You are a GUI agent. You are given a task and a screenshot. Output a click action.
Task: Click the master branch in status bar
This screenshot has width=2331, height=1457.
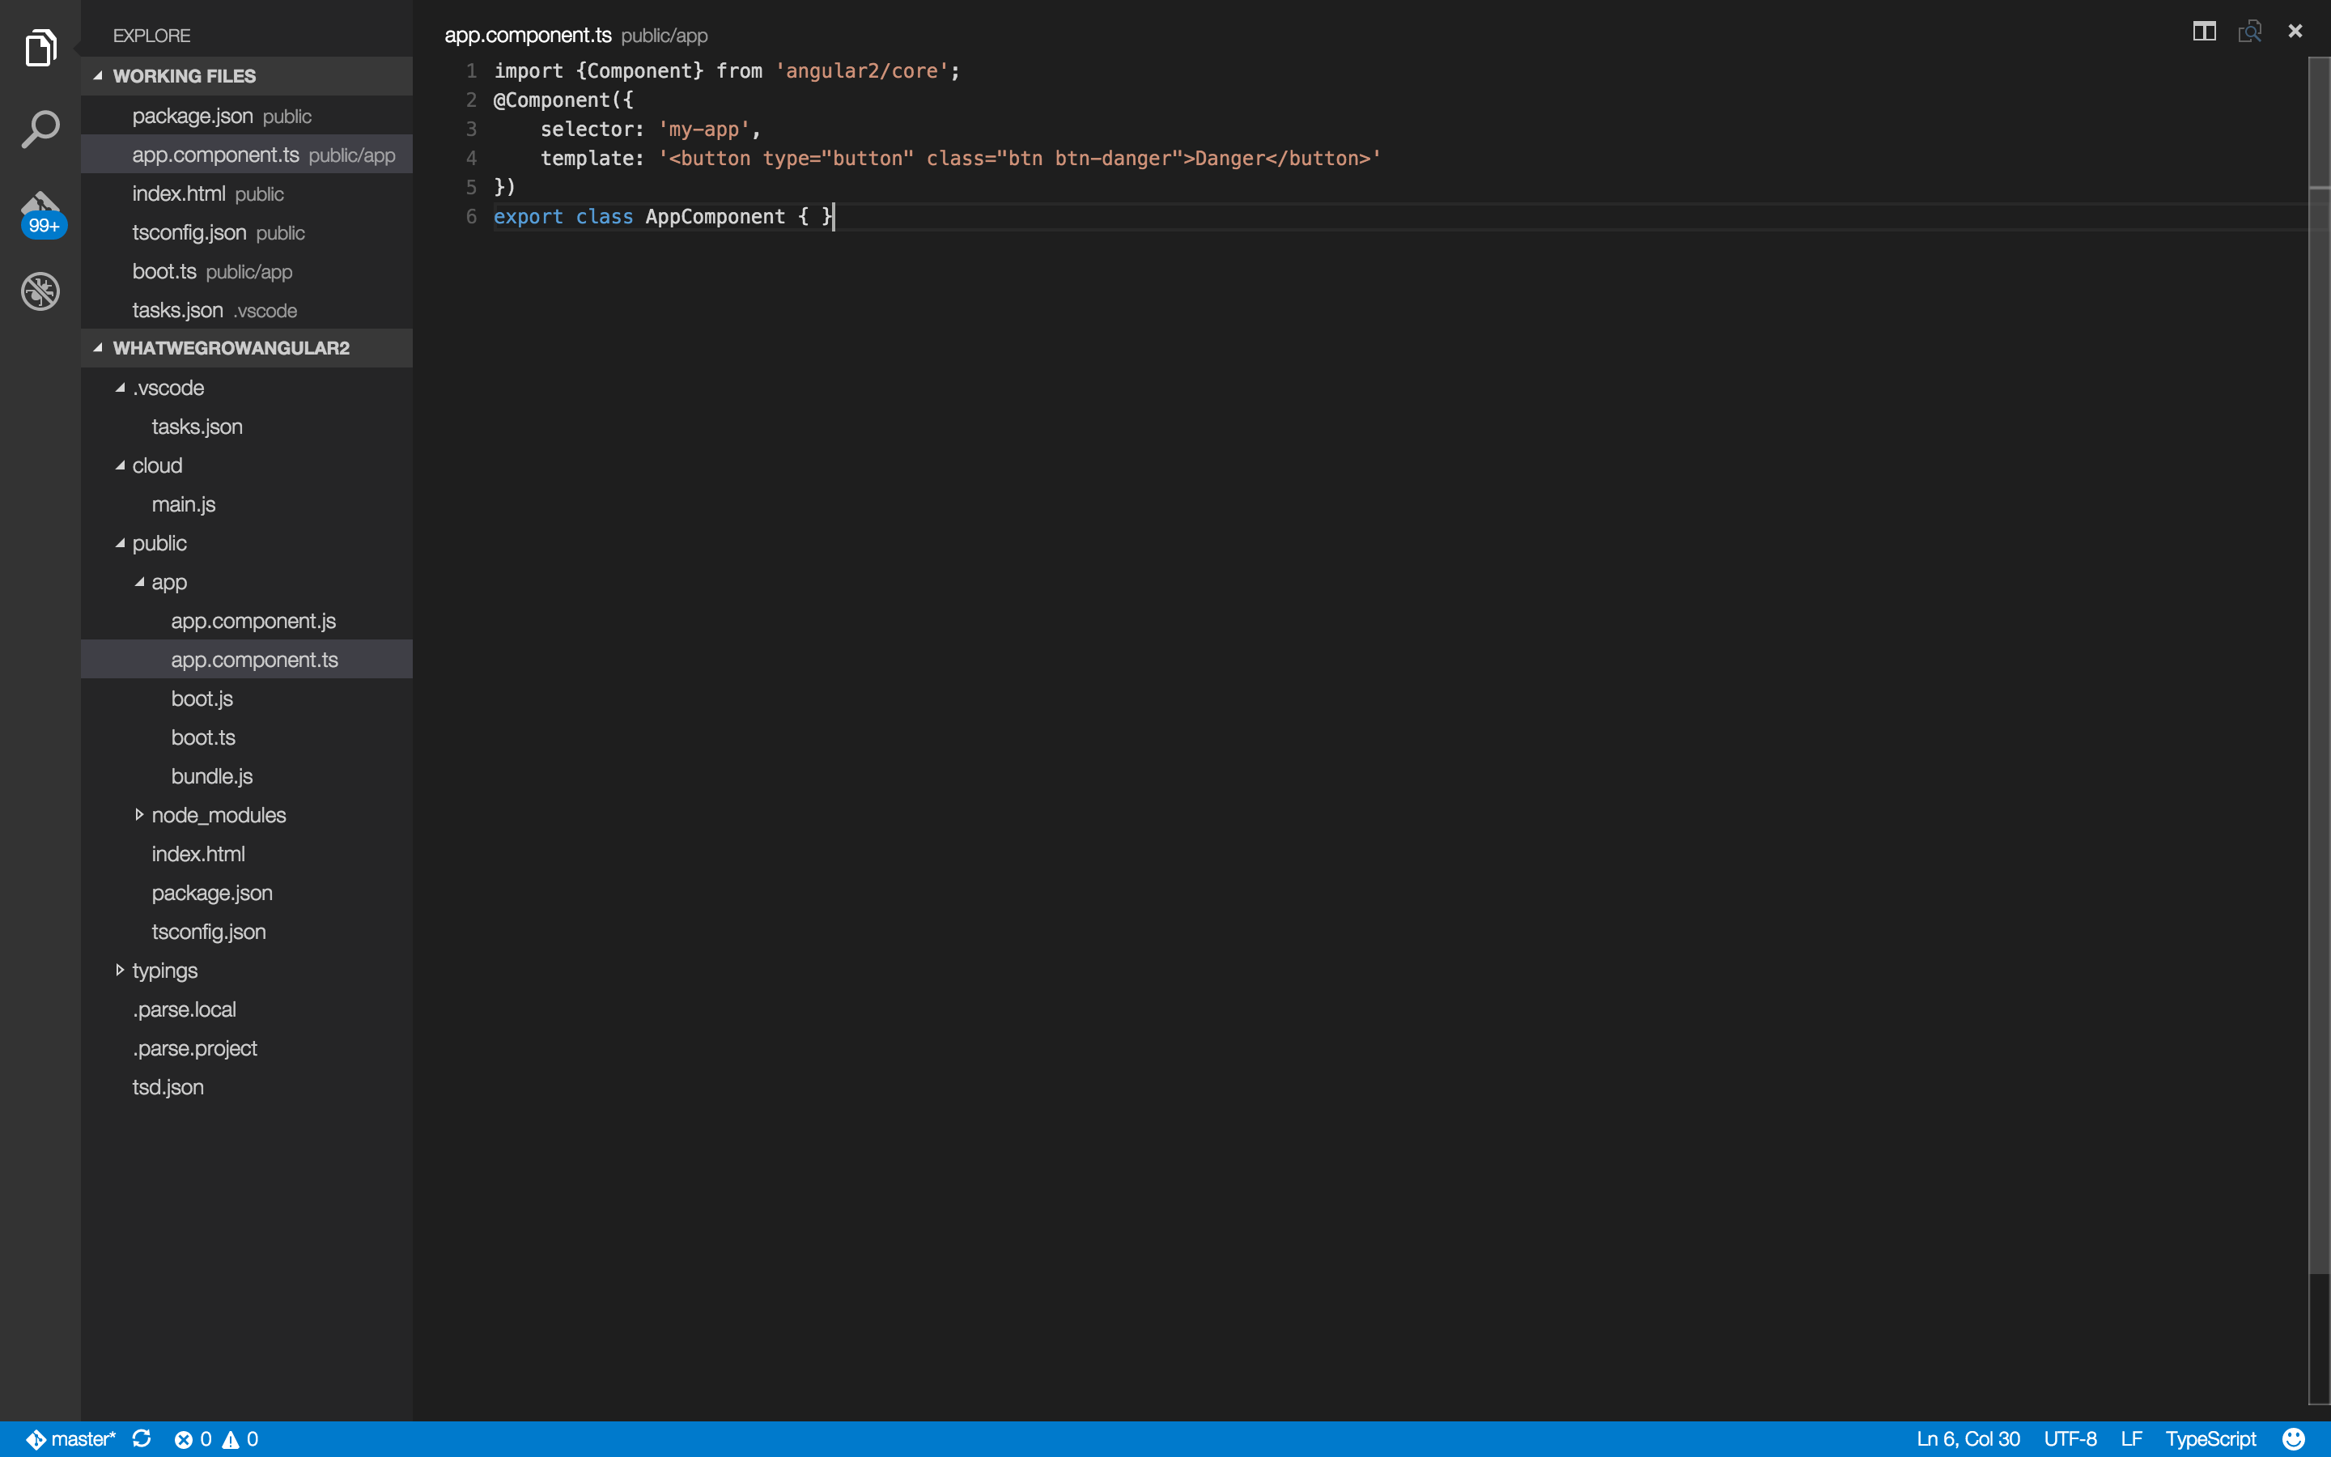tap(71, 1438)
